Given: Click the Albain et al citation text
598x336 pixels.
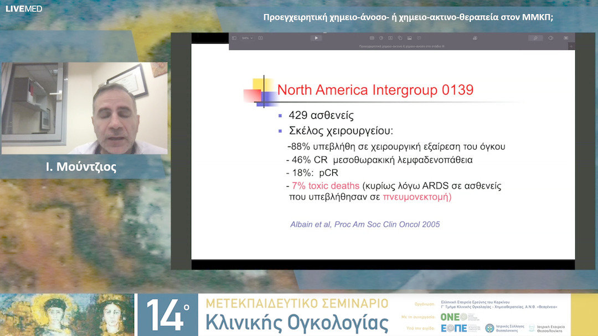Looking at the screenshot, I should (x=365, y=224).
